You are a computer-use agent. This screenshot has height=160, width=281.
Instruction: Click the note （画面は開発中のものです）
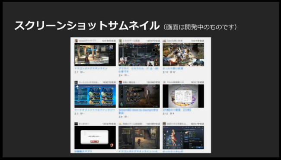[x=200, y=27]
